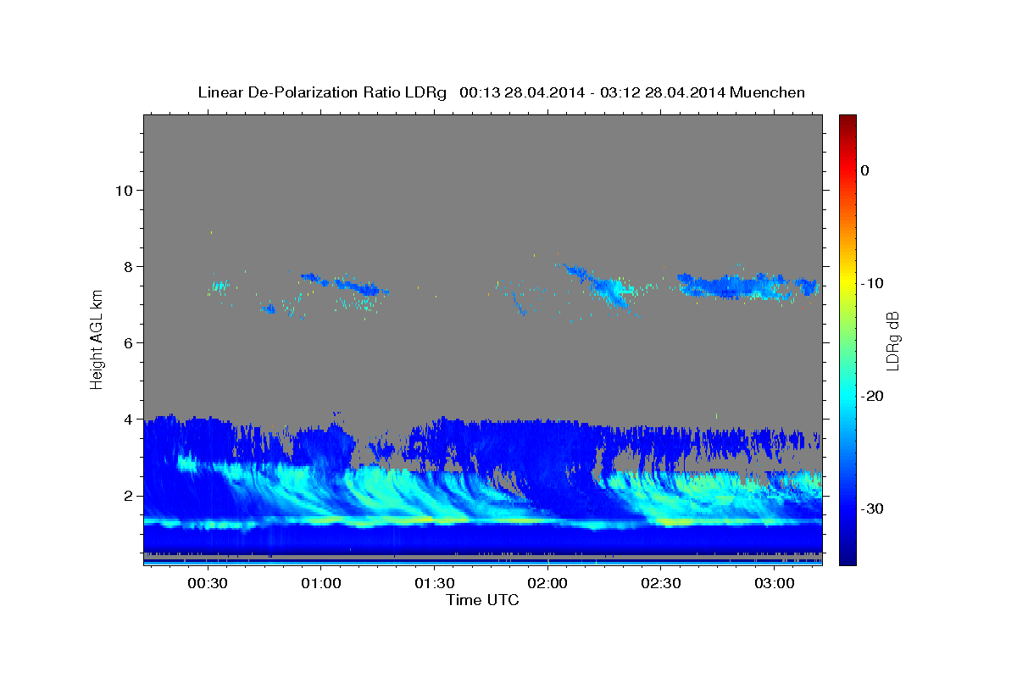Click the 'Time UTC' axis label

point(482,600)
